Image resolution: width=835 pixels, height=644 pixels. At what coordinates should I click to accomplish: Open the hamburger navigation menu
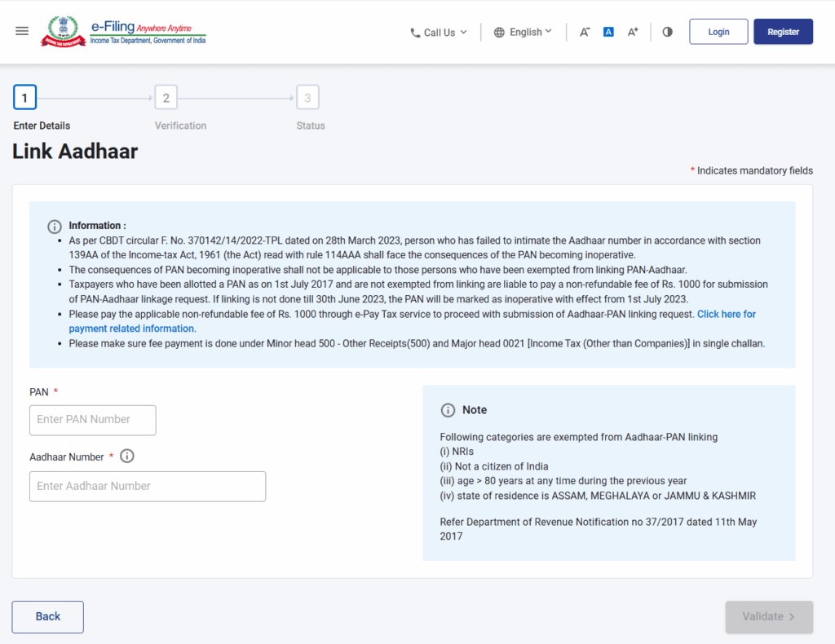[x=22, y=31]
